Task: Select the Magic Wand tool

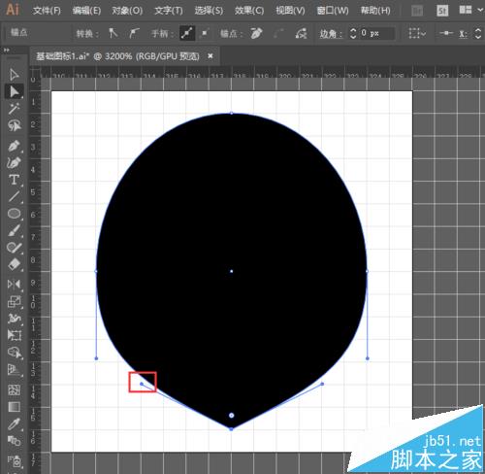Action: coord(14,109)
